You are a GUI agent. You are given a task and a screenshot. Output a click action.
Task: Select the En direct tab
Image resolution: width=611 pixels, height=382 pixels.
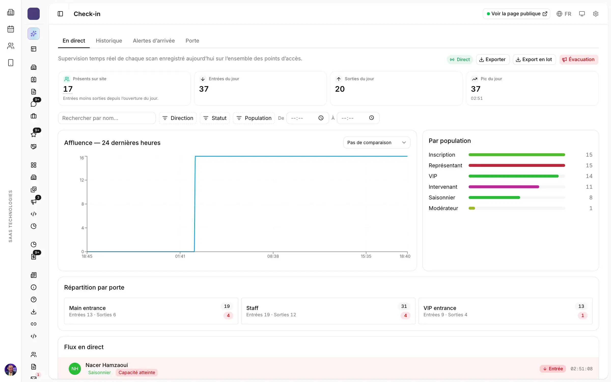click(x=74, y=41)
